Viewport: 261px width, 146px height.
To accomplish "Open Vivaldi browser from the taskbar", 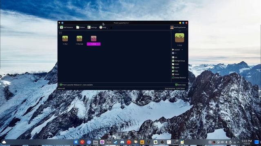I will pyautogui.click(x=82, y=142).
